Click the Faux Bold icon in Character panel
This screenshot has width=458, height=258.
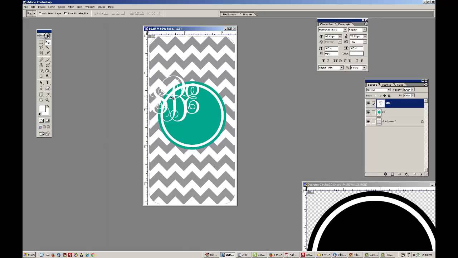pos(323,61)
